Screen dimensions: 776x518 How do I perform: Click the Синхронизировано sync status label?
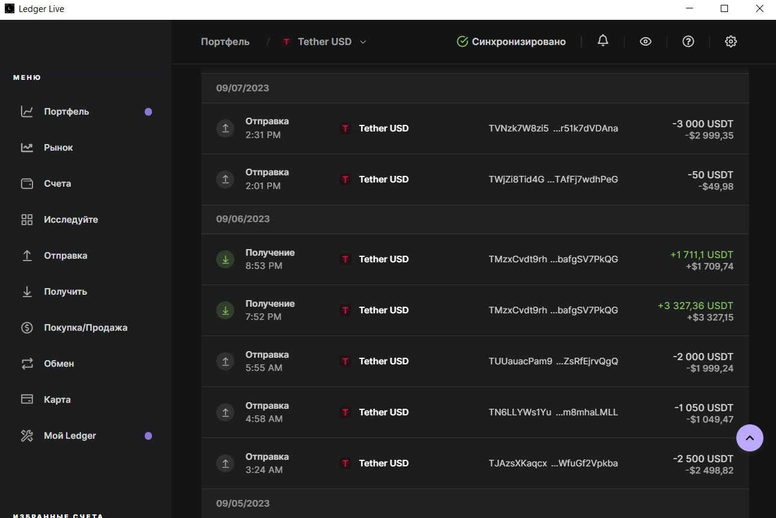[x=519, y=42]
